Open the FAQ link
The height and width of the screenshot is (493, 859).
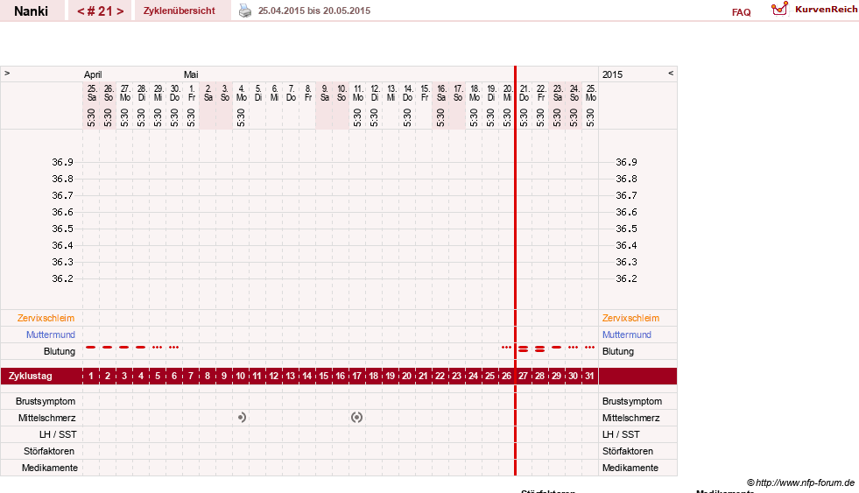click(x=741, y=12)
